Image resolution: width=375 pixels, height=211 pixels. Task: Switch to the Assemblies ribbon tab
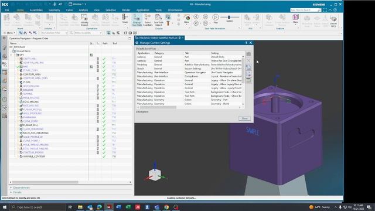36,10
